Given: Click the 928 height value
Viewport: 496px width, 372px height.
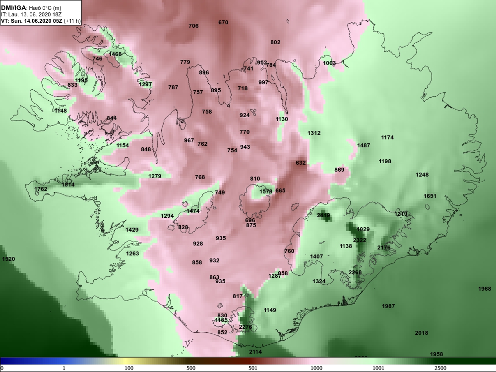Looking at the screenshot, I should (x=198, y=244).
